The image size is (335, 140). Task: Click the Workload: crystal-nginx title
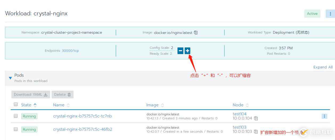[x=36, y=14]
